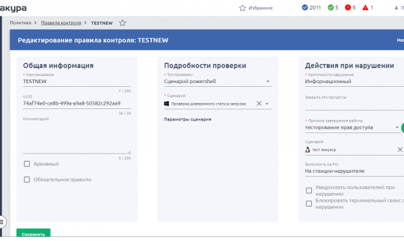Click the Избранное star icon in header

pos(242,8)
